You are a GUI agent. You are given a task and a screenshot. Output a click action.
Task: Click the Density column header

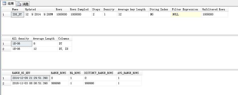tap(110, 9)
